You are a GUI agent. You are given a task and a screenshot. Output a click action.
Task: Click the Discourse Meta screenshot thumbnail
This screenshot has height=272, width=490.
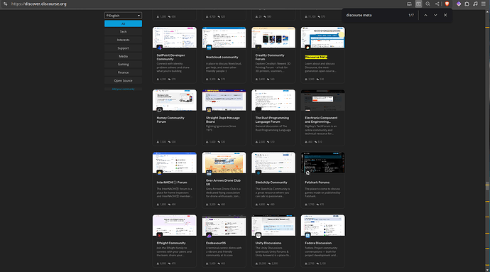(323, 38)
